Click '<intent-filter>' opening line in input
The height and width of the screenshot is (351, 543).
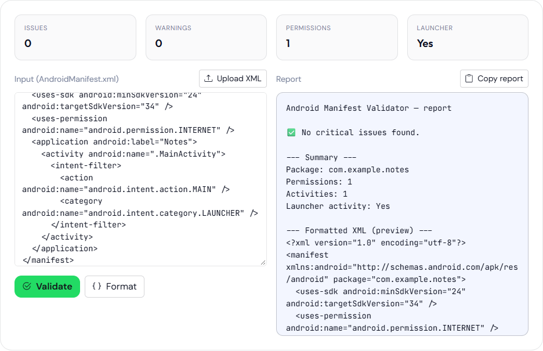pyautogui.click(x=86, y=166)
